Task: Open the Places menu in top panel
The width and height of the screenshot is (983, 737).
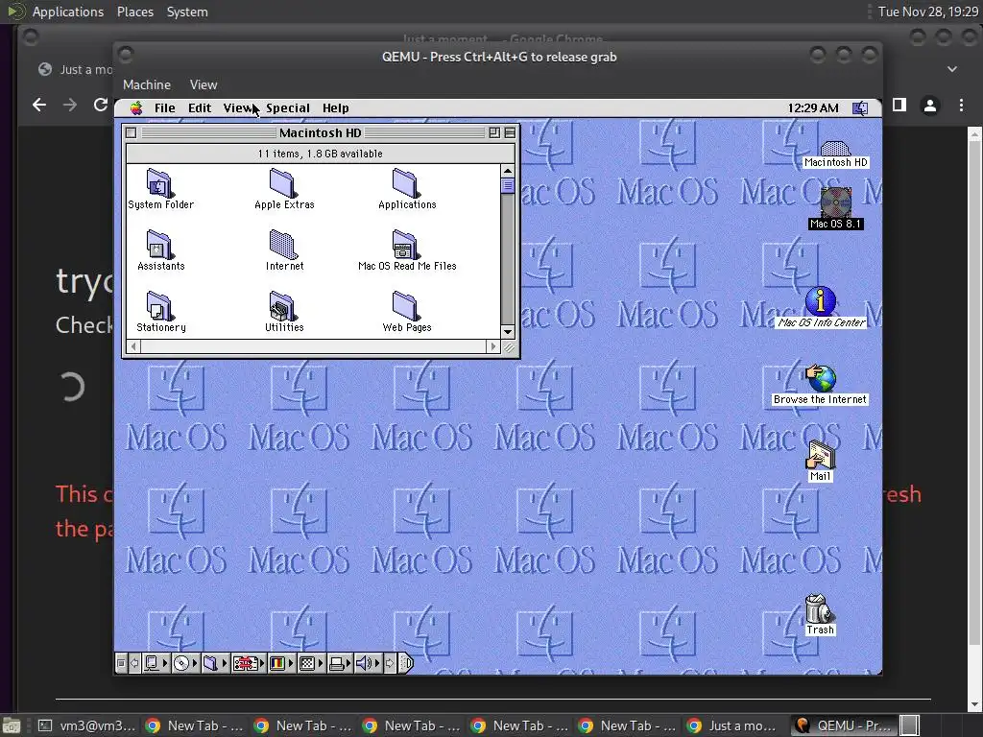Action: pos(134,12)
